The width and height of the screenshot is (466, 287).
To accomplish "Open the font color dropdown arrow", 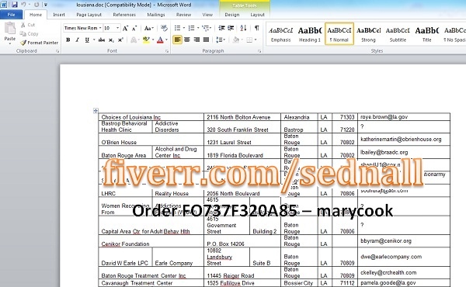I will coord(166,40).
